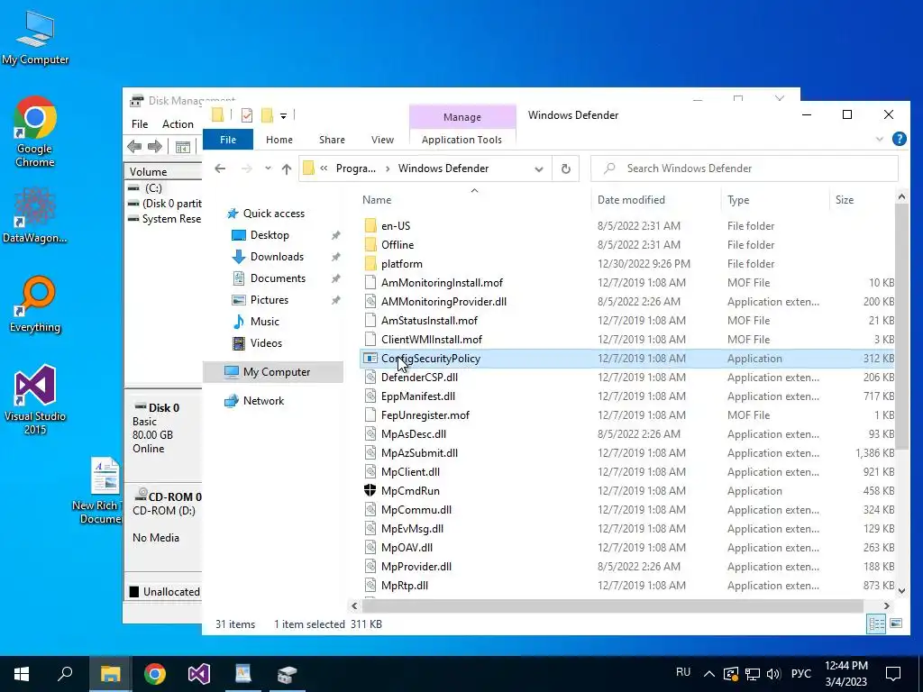Viewport: 923px width, 692px height.
Task: Open the DataWagon desktop shortcut
Action: (x=35, y=215)
